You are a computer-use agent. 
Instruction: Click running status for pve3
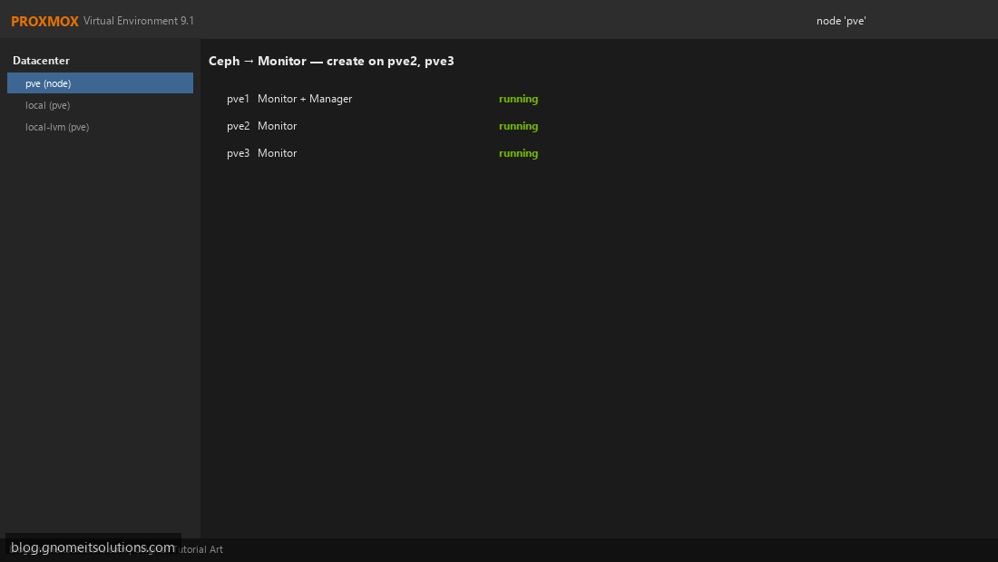point(518,153)
